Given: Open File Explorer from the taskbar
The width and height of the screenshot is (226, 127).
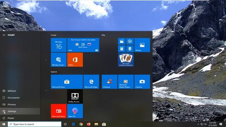Looking at the screenshot, I should [x=96, y=124].
